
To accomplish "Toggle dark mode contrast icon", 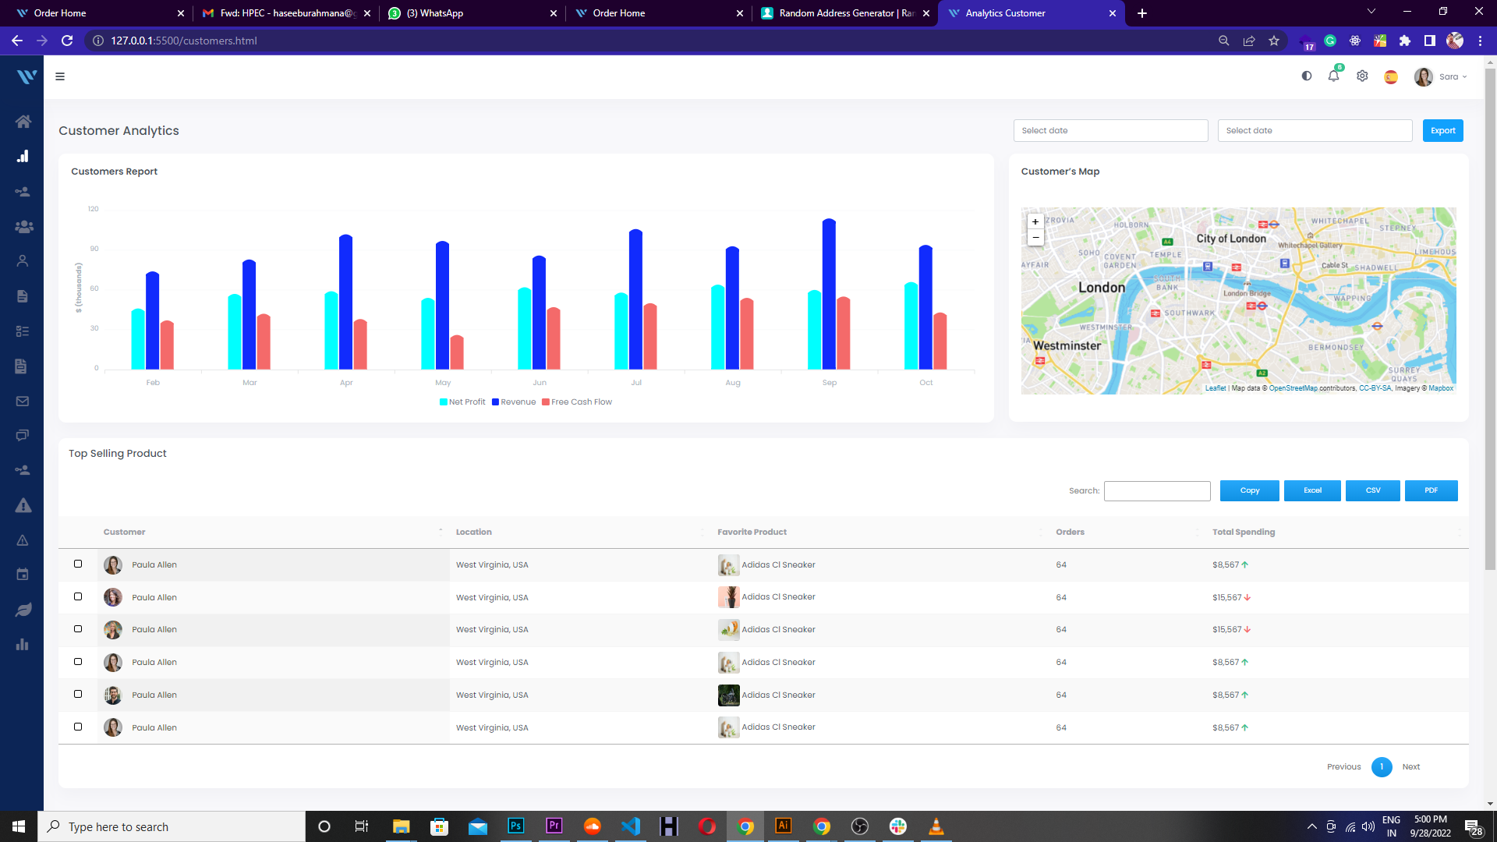I will [x=1307, y=76].
